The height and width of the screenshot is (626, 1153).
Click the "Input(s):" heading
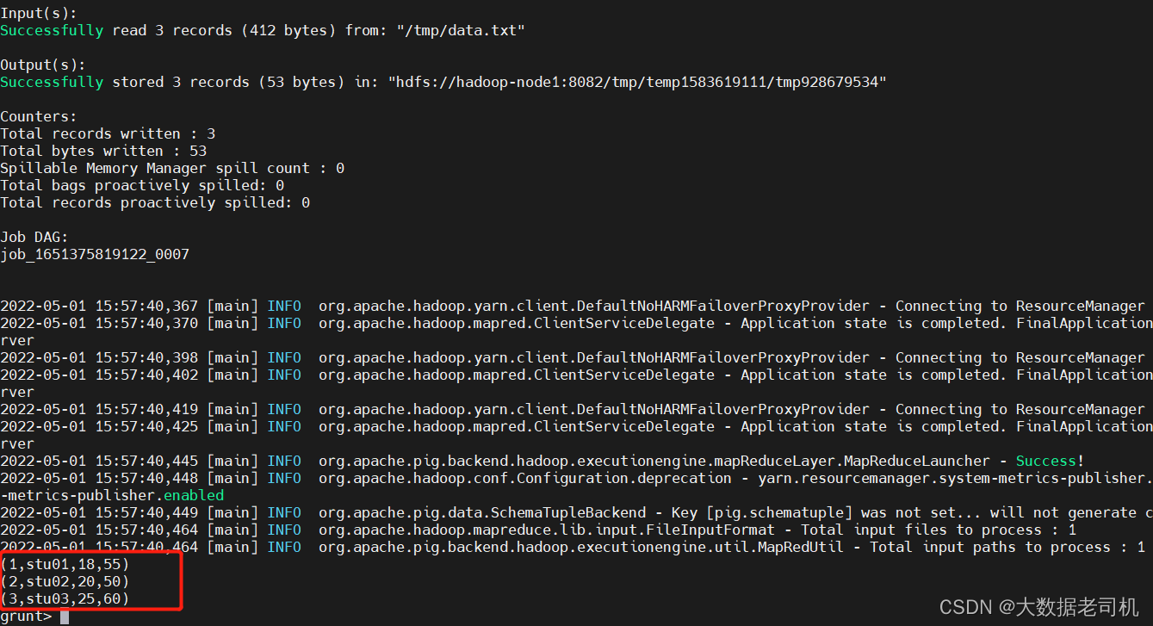click(39, 13)
